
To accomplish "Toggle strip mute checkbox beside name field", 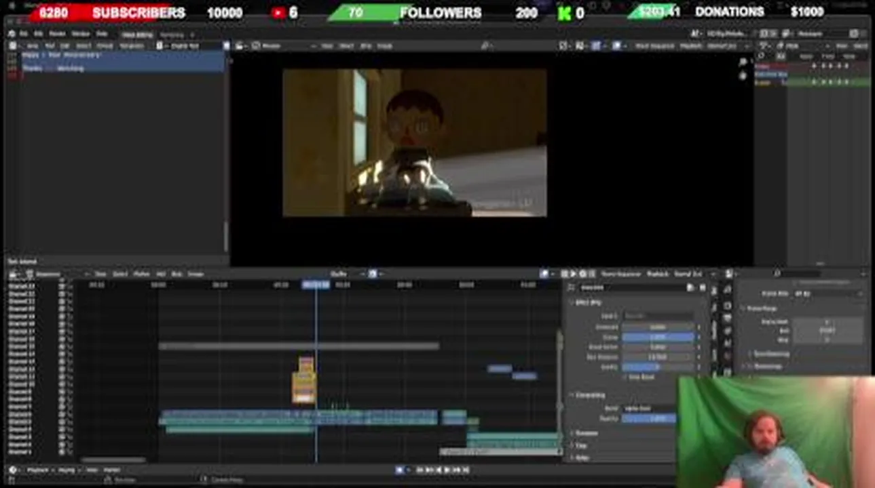I will [703, 287].
